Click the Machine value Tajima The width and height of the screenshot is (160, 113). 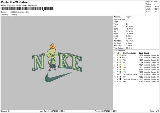(129, 17)
